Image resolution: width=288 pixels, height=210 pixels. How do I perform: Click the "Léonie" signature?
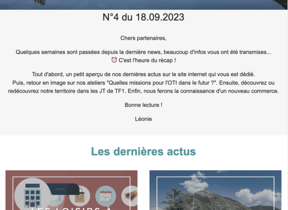(x=144, y=118)
